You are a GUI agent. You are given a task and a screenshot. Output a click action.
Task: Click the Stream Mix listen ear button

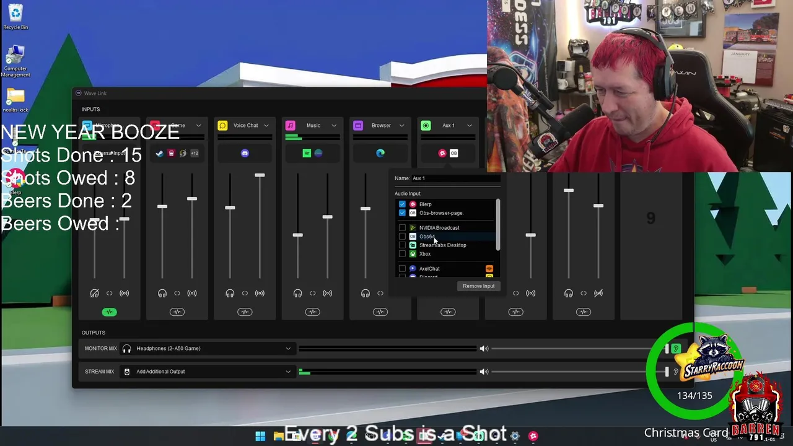pyautogui.click(x=676, y=372)
